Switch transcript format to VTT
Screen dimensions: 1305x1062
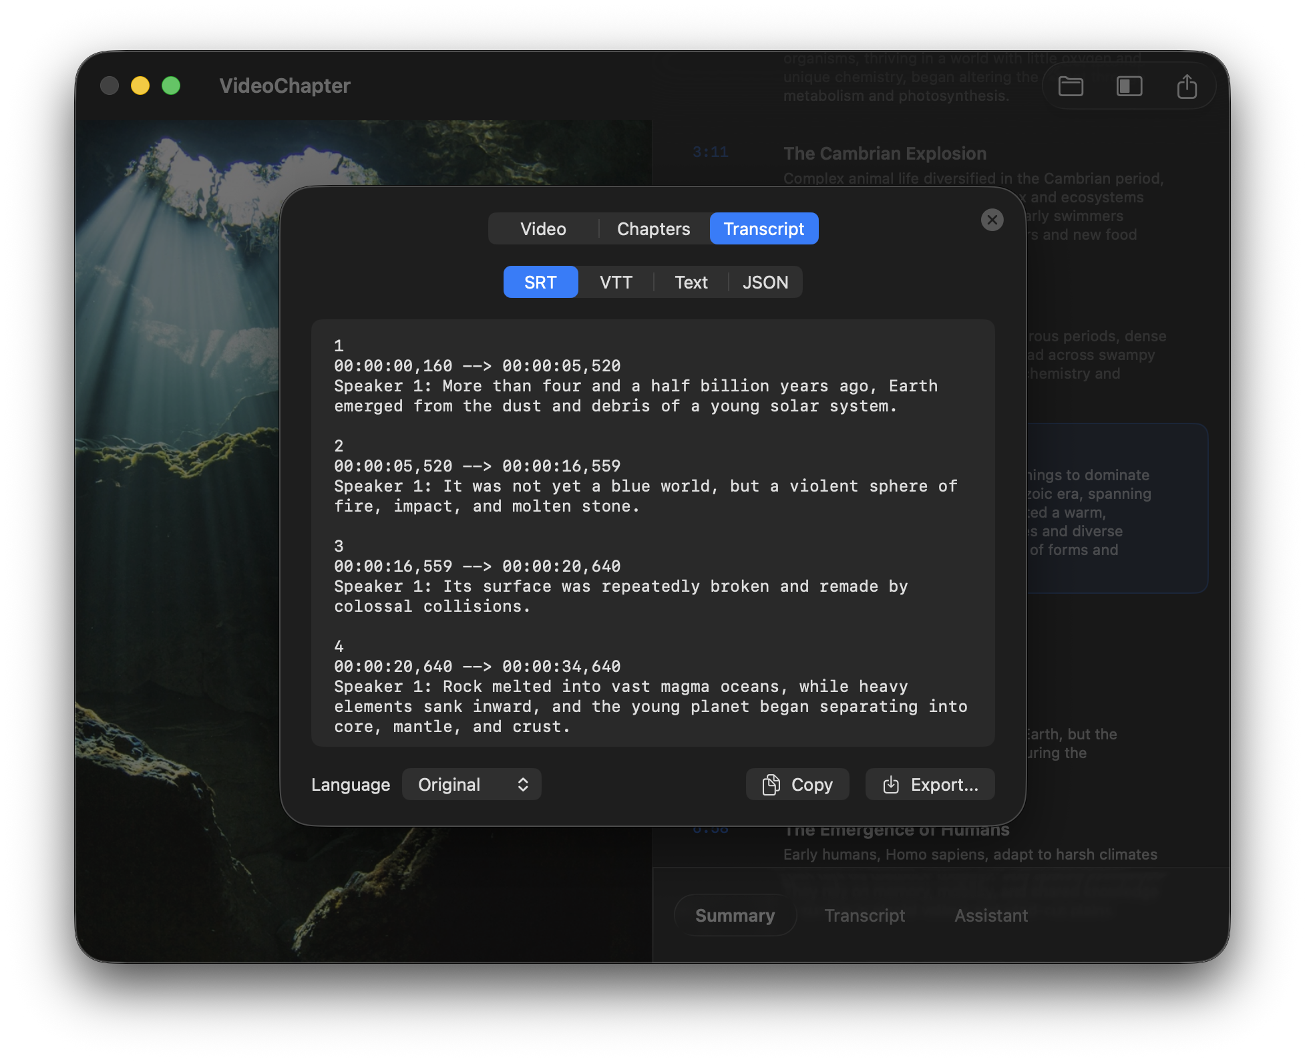click(x=615, y=281)
